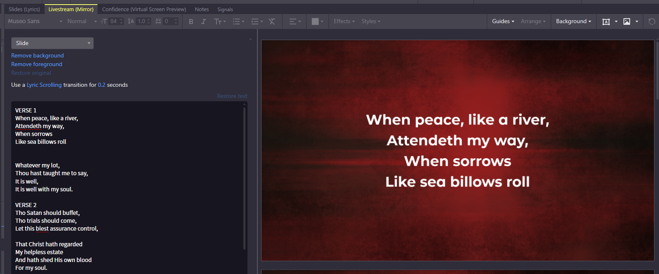
Task: Click the Remove foreground link
Action: (x=36, y=64)
